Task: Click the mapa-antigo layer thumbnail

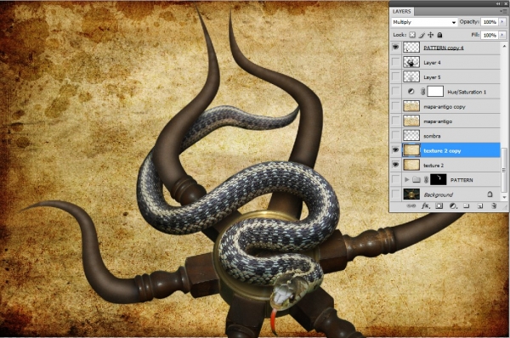Action: click(411, 121)
